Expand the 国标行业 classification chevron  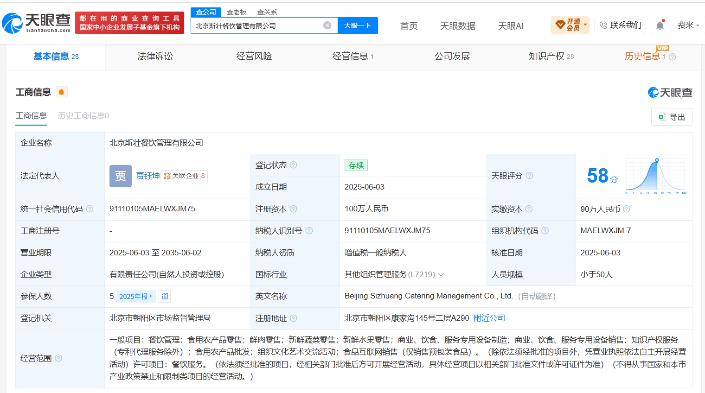coord(441,275)
